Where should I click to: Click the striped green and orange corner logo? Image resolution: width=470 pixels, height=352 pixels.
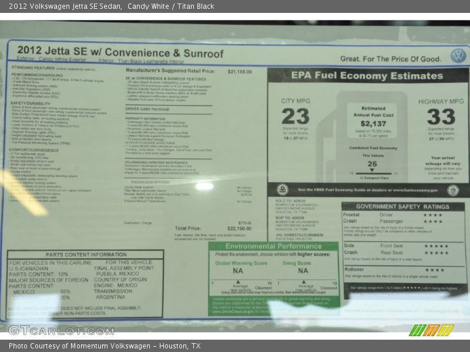tap(431, 330)
